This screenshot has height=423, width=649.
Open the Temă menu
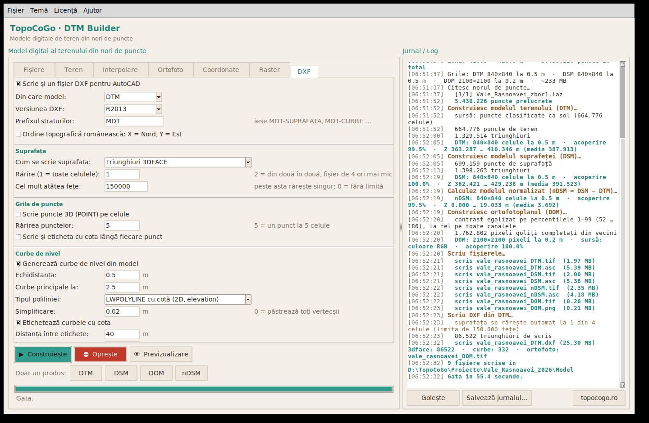(39, 10)
